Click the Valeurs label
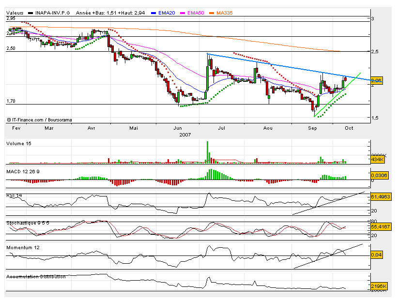 15,13
